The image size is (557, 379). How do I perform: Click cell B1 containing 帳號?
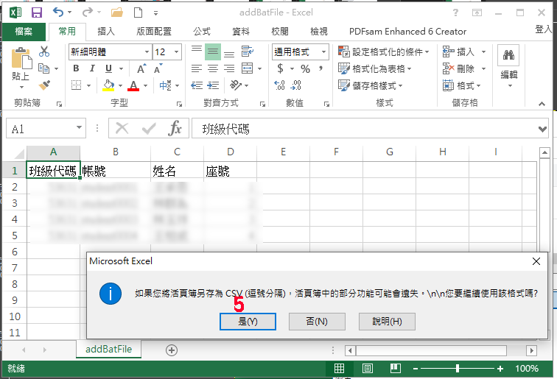[x=116, y=171]
